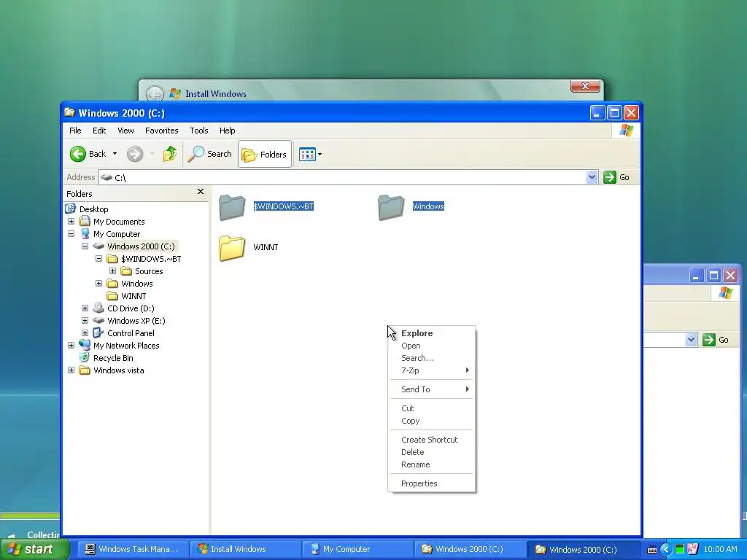The image size is (747, 560).
Task: Choose Explore from the context menu
Action: coord(432,333)
